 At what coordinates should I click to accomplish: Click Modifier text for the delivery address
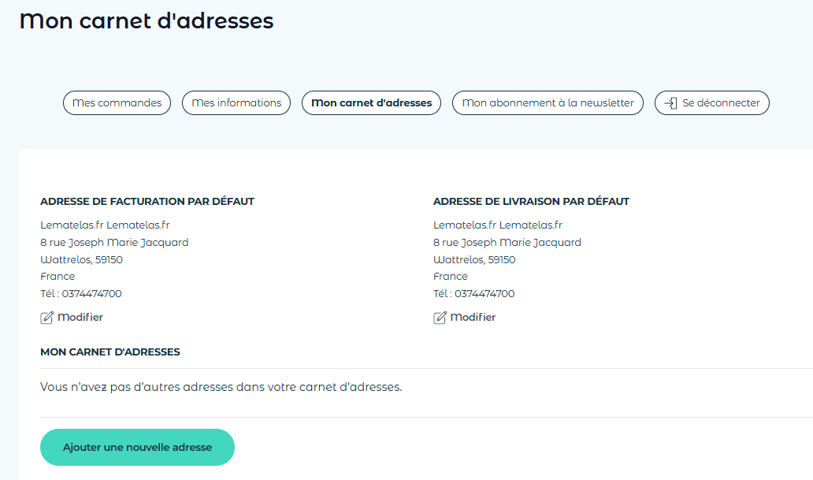(x=473, y=318)
